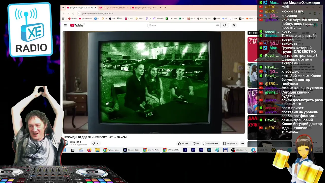Start voice search with the microphone icon
325x183 pixels.
pyautogui.click(x=234, y=25)
